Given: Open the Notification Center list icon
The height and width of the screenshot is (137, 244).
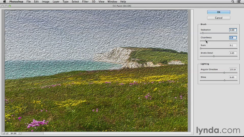Looking at the screenshot, I should click(x=239, y=2).
